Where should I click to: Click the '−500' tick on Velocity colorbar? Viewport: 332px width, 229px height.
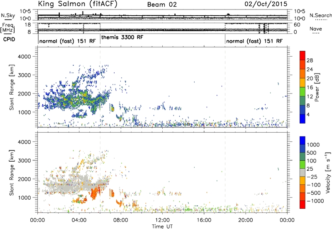click(314, 193)
